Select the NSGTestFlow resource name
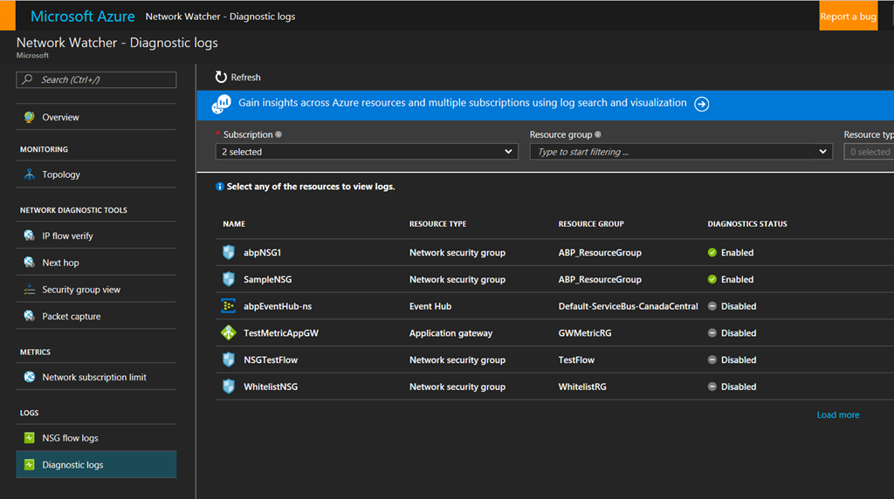The height and width of the screenshot is (499, 894). (x=271, y=359)
